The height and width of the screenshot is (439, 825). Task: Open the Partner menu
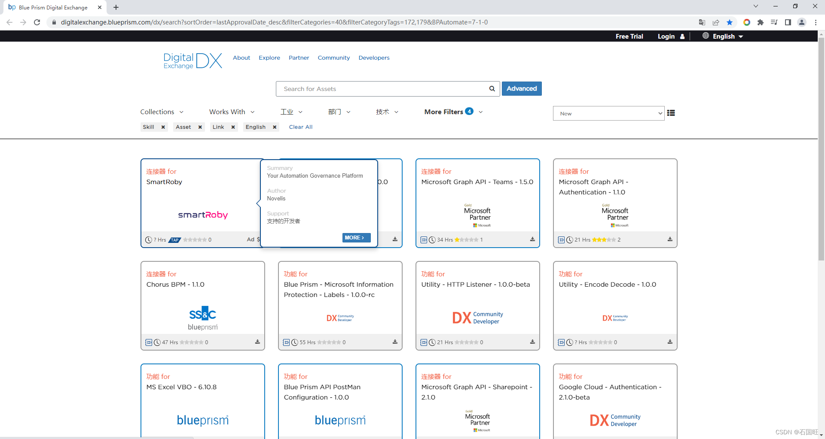[x=299, y=58]
